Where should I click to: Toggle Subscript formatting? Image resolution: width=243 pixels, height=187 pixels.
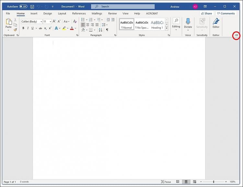click(x=45, y=28)
